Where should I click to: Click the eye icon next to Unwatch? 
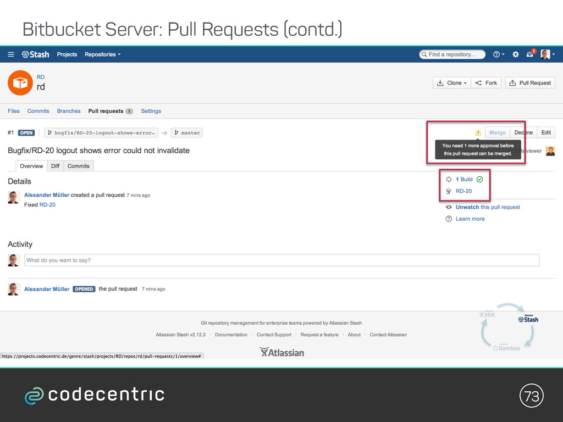pyautogui.click(x=449, y=207)
